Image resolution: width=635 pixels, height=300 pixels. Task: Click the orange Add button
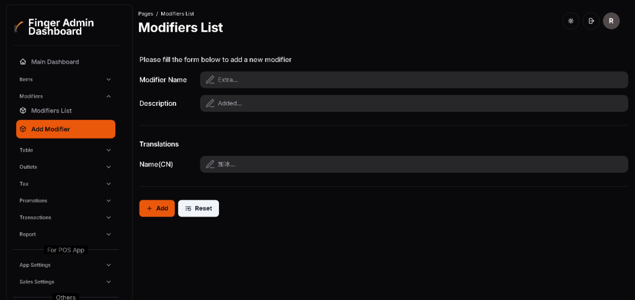click(x=157, y=208)
